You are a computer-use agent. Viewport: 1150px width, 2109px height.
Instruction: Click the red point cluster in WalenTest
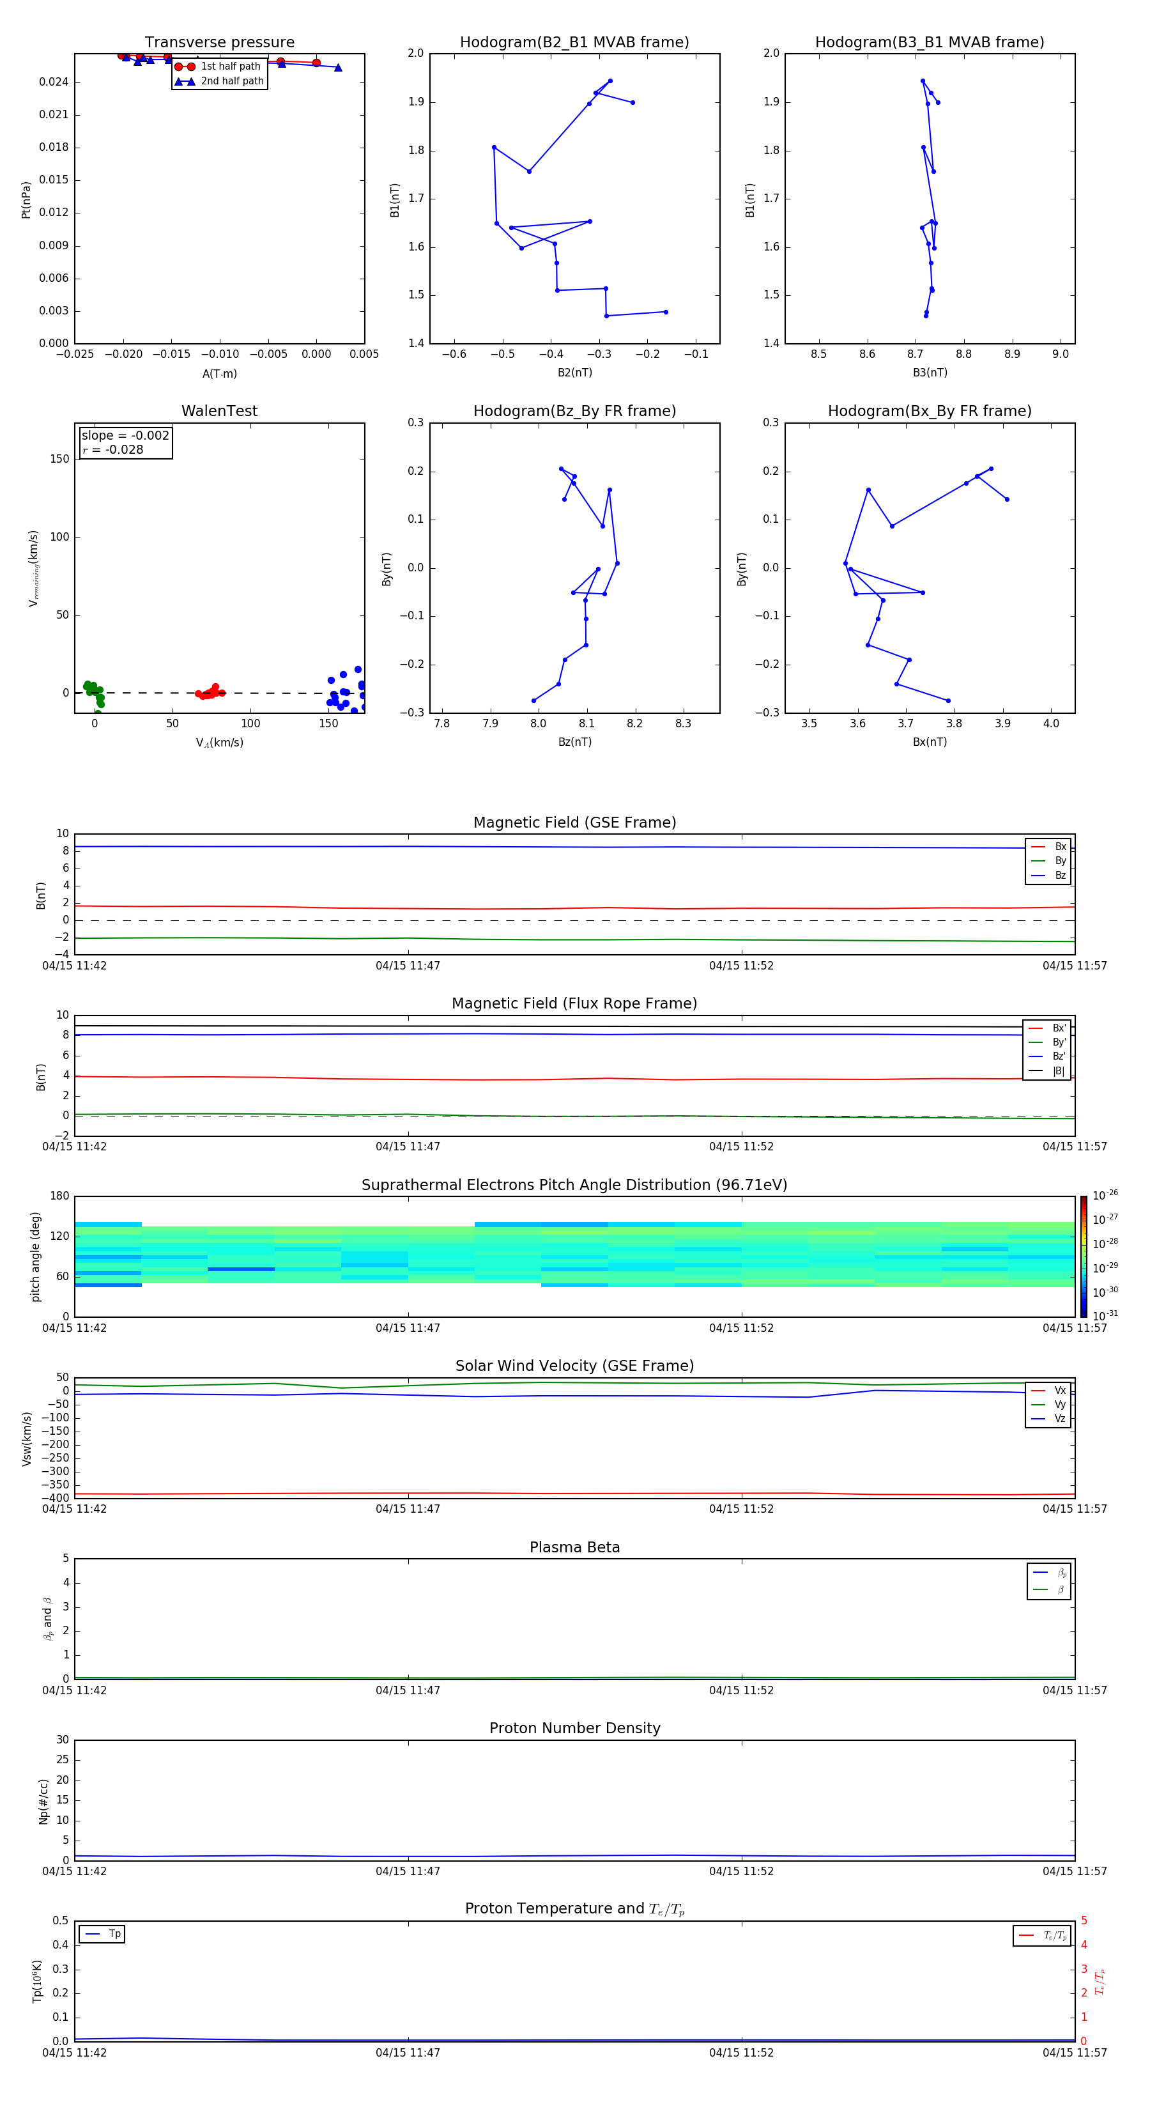point(210,691)
